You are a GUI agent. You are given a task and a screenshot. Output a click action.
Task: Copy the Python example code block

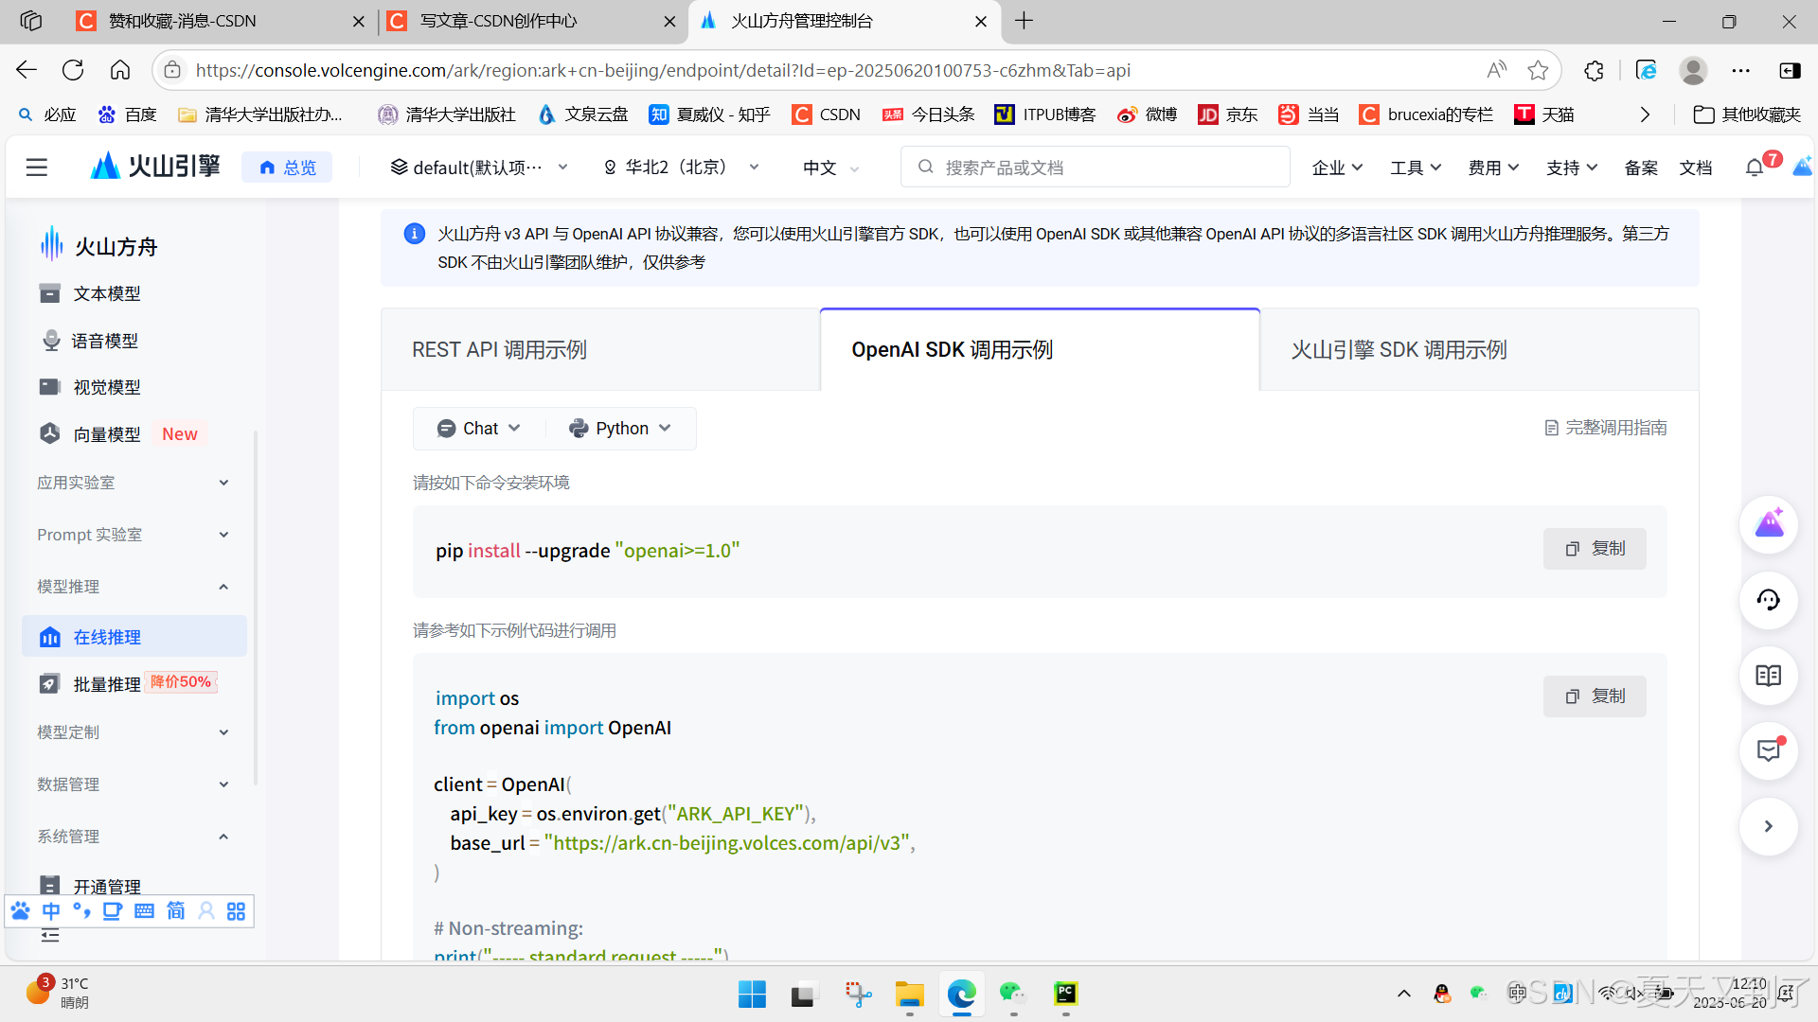[1595, 696]
